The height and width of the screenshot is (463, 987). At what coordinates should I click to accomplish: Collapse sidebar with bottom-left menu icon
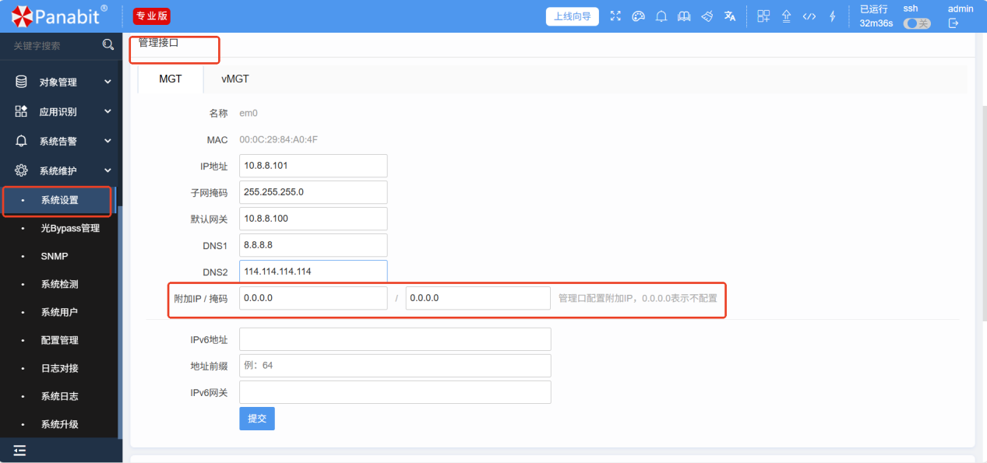[19, 450]
